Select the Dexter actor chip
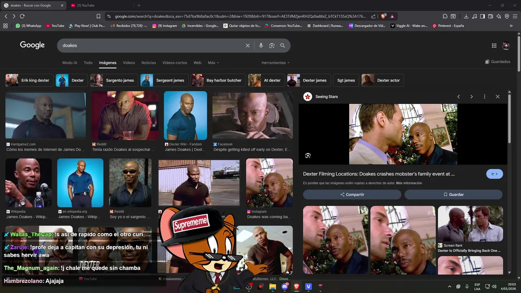The width and height of the screenshot is (521, 293). (383, 80)
